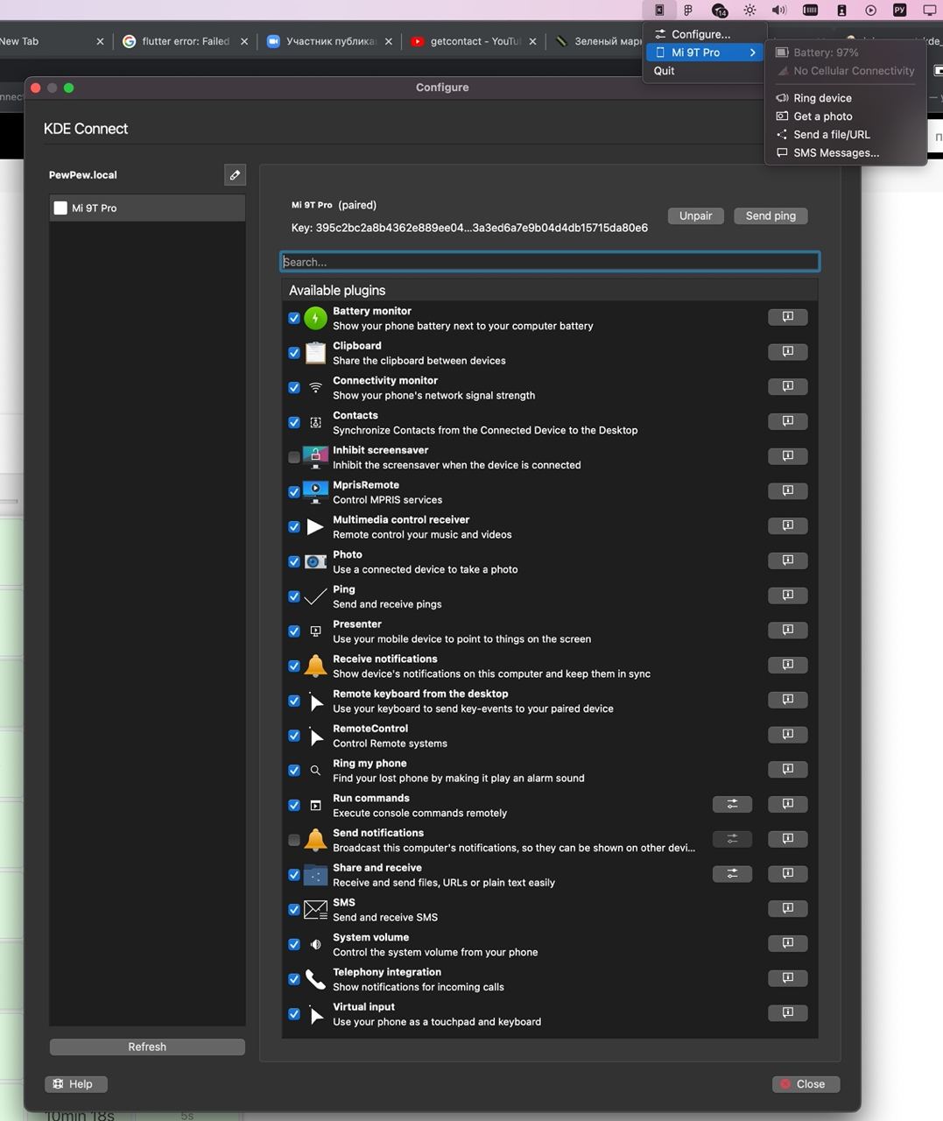Enable the Send notifications plugin
Image resolution: width=943 pixels, height=1121 pixels.
click(x=294, y=840)
